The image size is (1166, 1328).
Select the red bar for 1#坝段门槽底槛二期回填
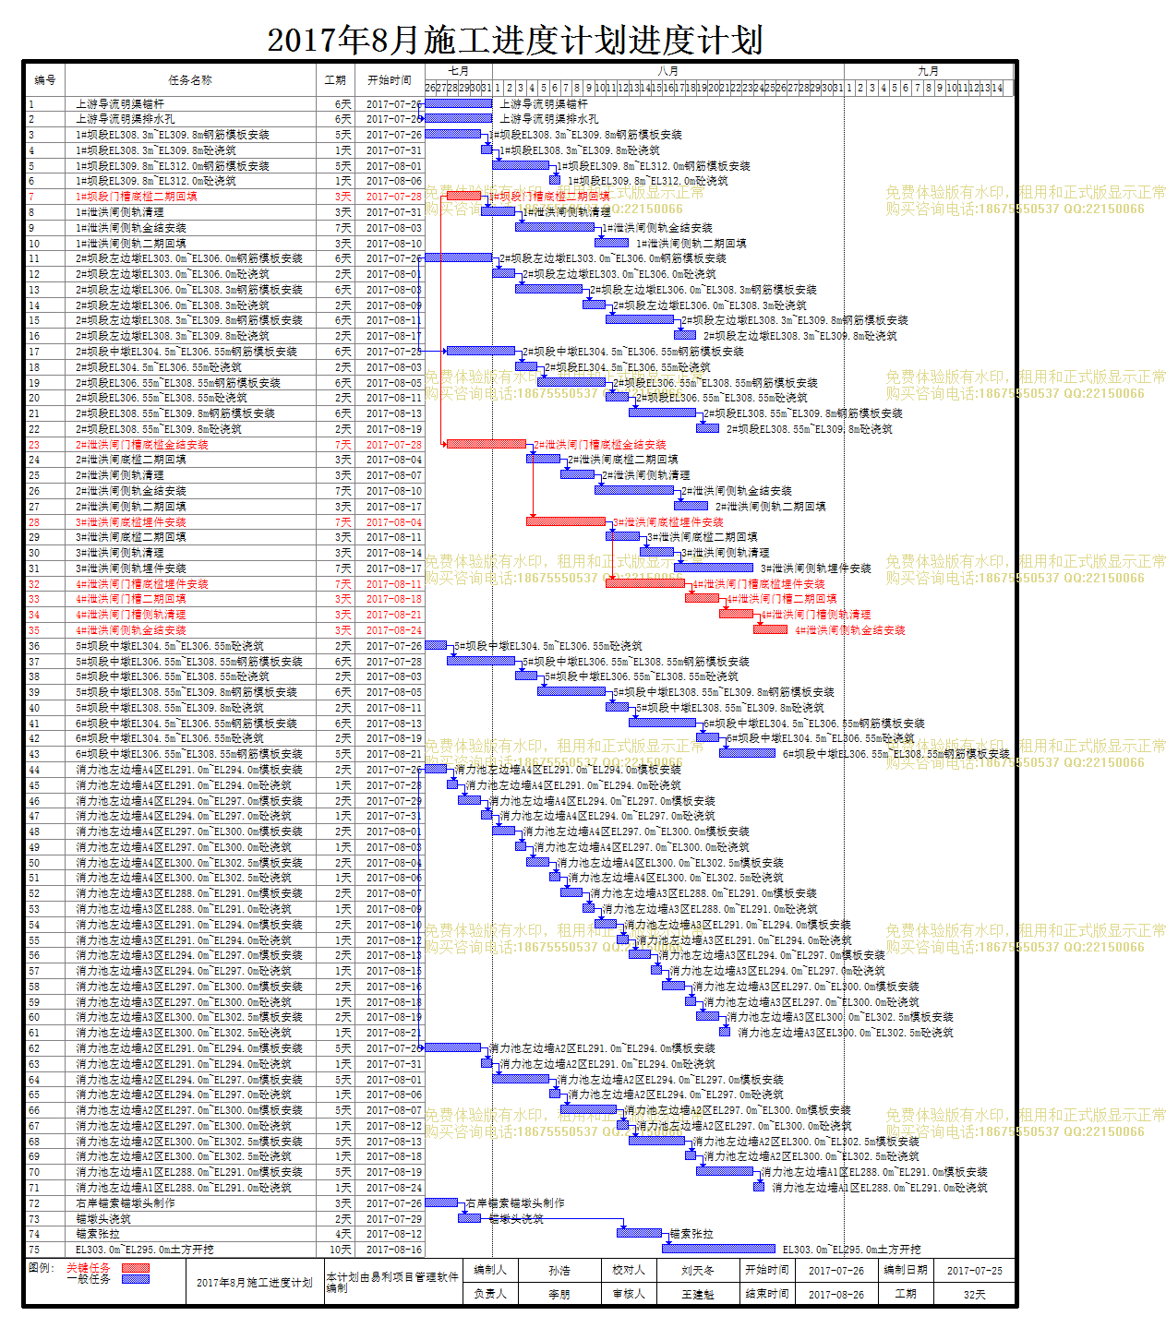(464, 196)
